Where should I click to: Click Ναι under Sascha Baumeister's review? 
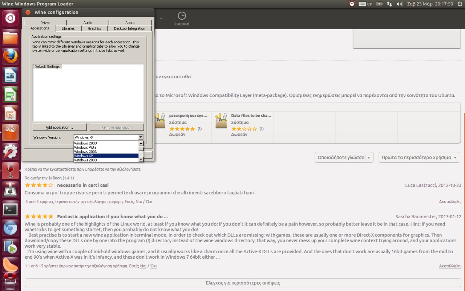click(143, 266)
